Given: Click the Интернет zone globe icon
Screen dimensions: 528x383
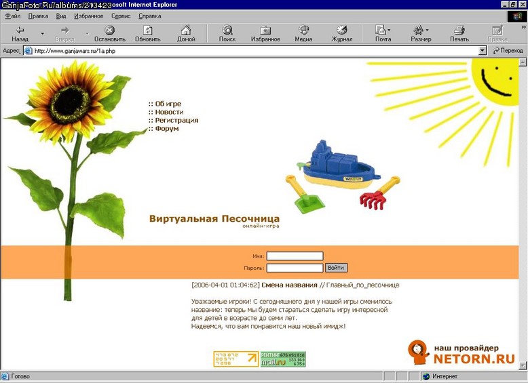Looking at the screenshot, I should point(426,376).
